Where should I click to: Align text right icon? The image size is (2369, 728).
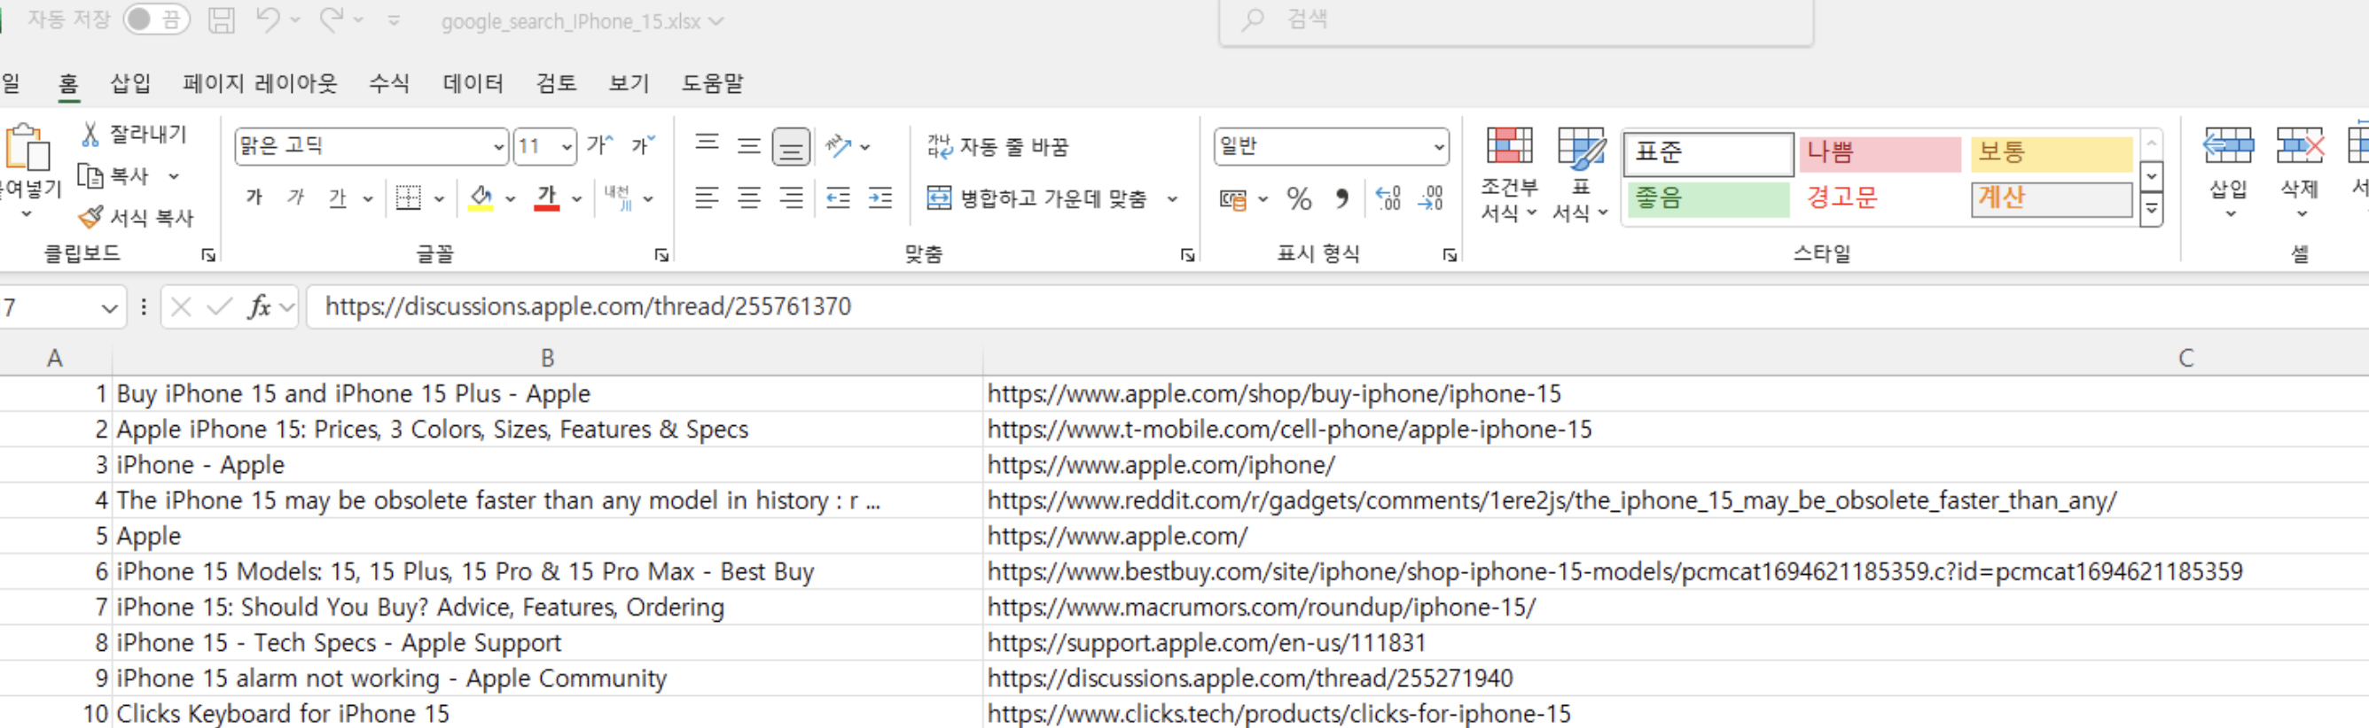791,197
